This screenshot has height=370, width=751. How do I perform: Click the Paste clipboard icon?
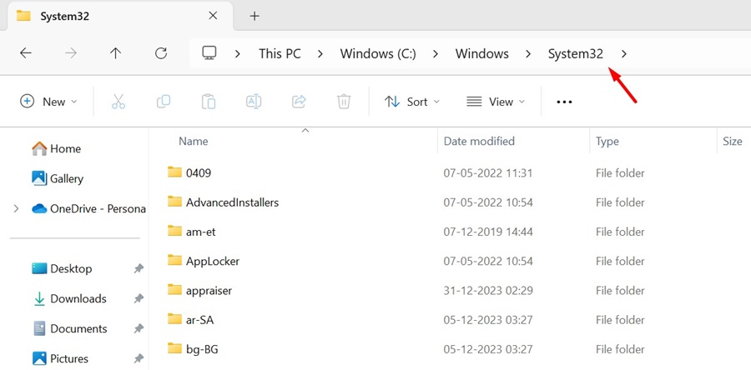click(209, 102)
